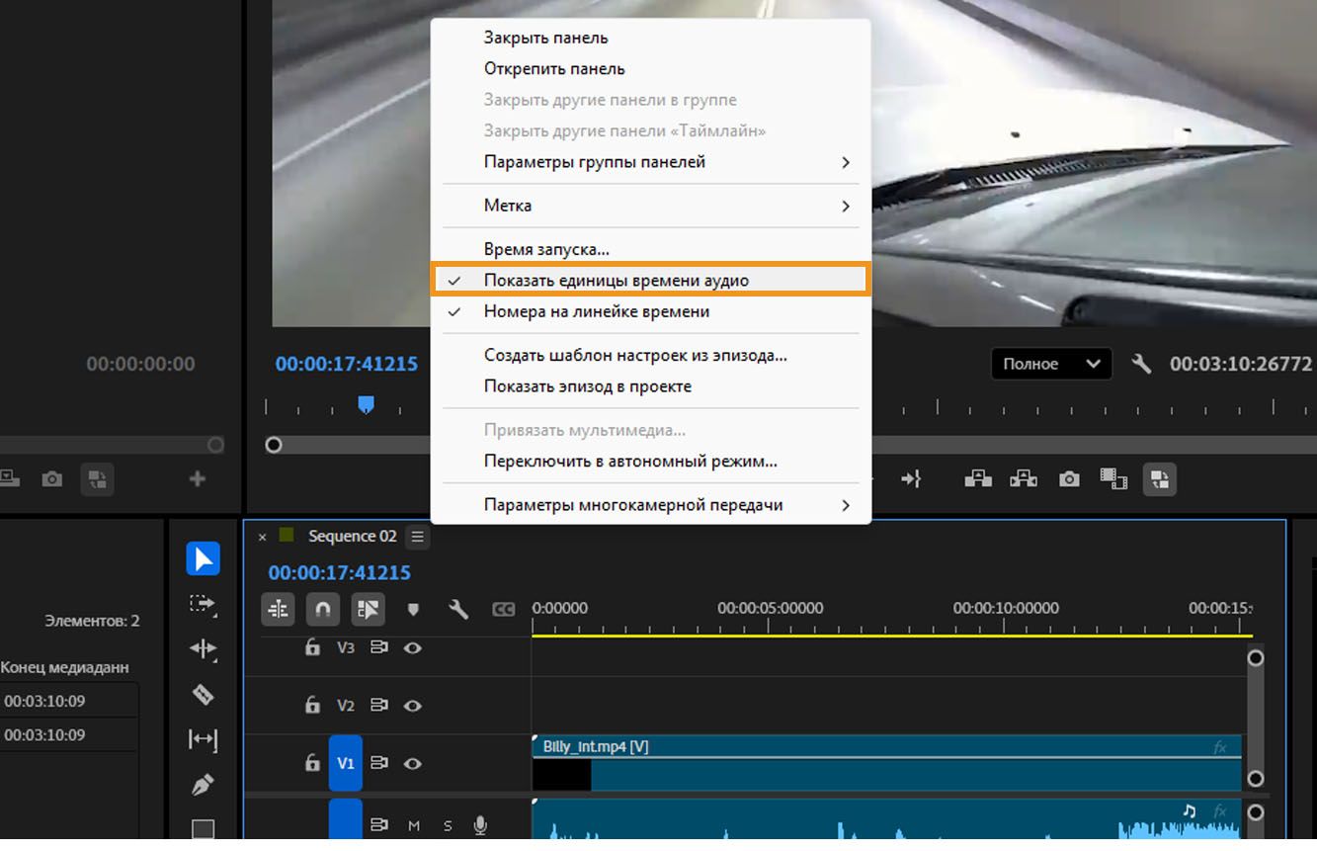
Task: Open program monitor settings wrench
Action: tap(1141, 364)
